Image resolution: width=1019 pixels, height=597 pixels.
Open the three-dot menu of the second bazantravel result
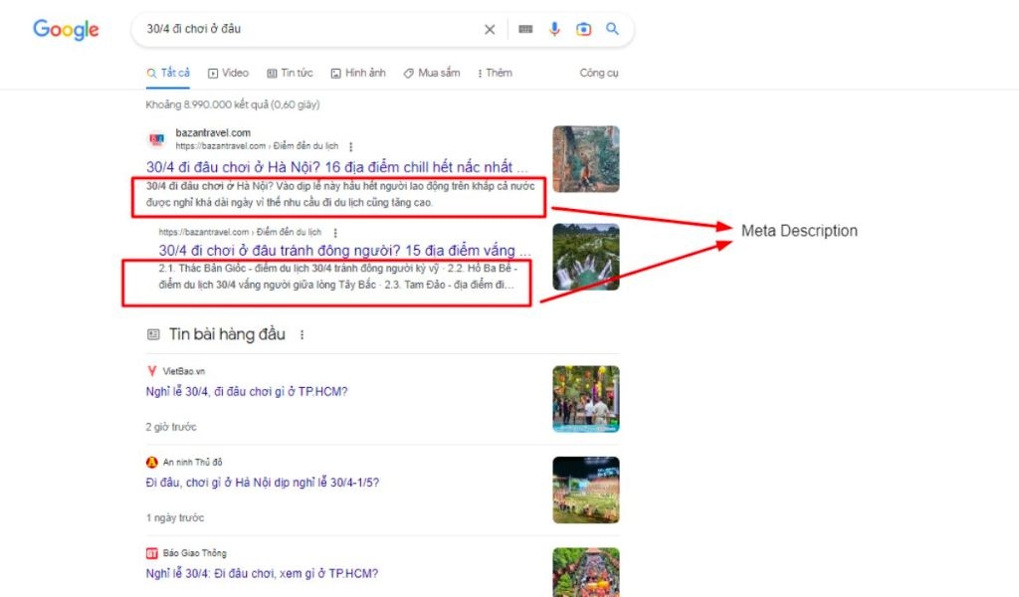pos(335,232)
